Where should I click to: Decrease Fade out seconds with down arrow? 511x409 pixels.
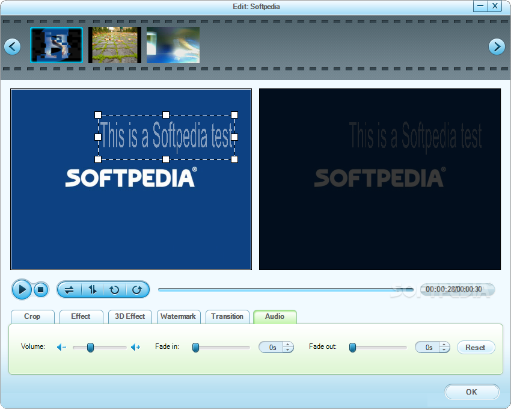coord(444,350)
